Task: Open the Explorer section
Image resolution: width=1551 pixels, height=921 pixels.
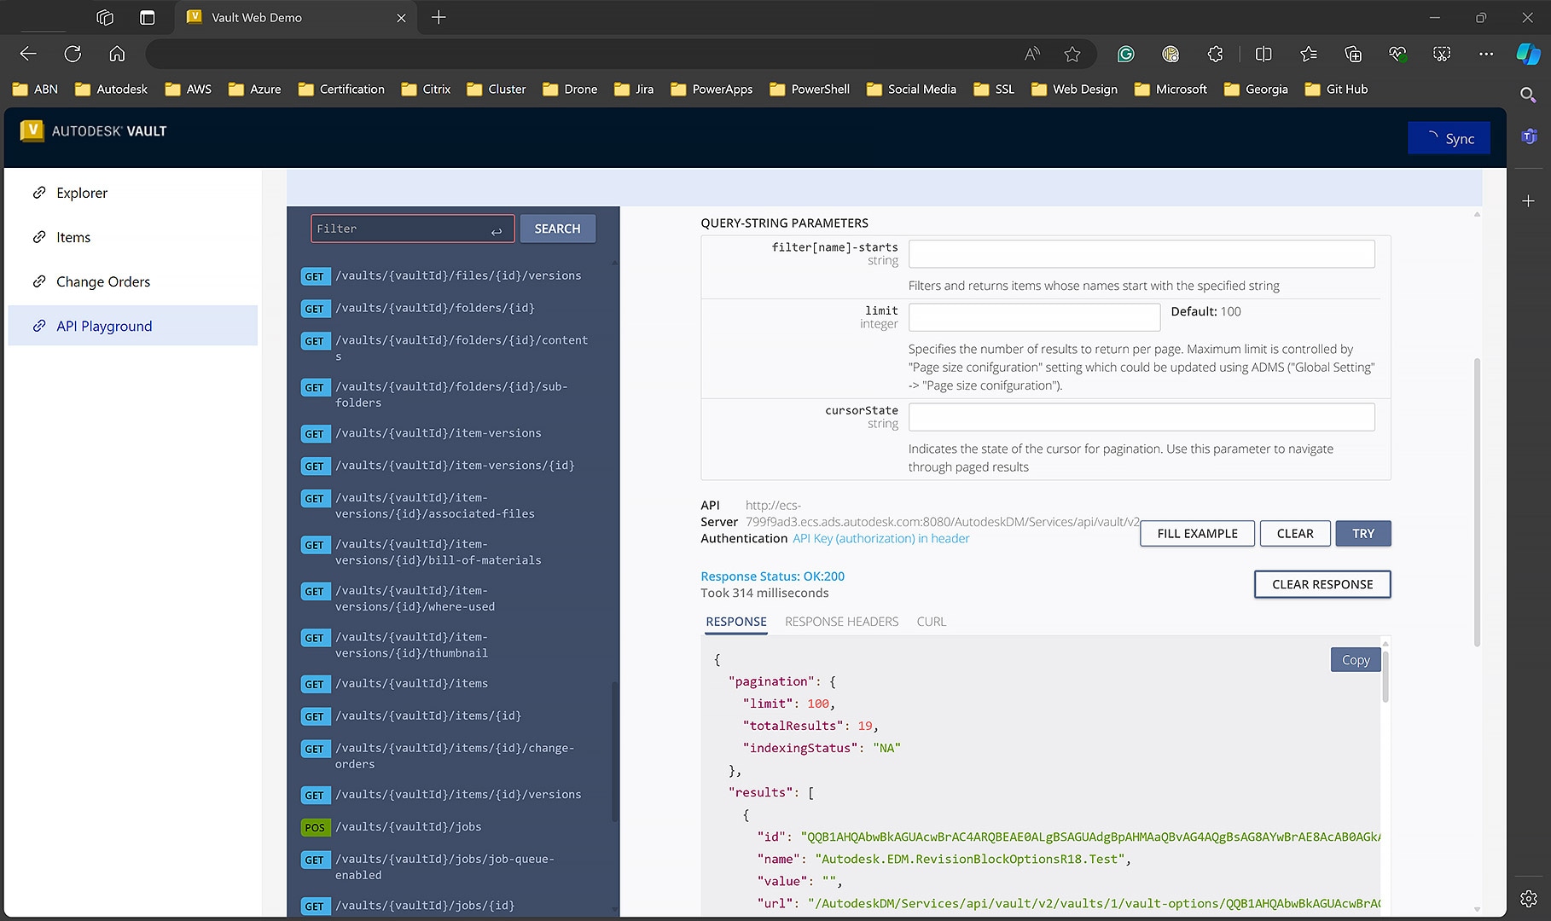Action: point(81,193)
